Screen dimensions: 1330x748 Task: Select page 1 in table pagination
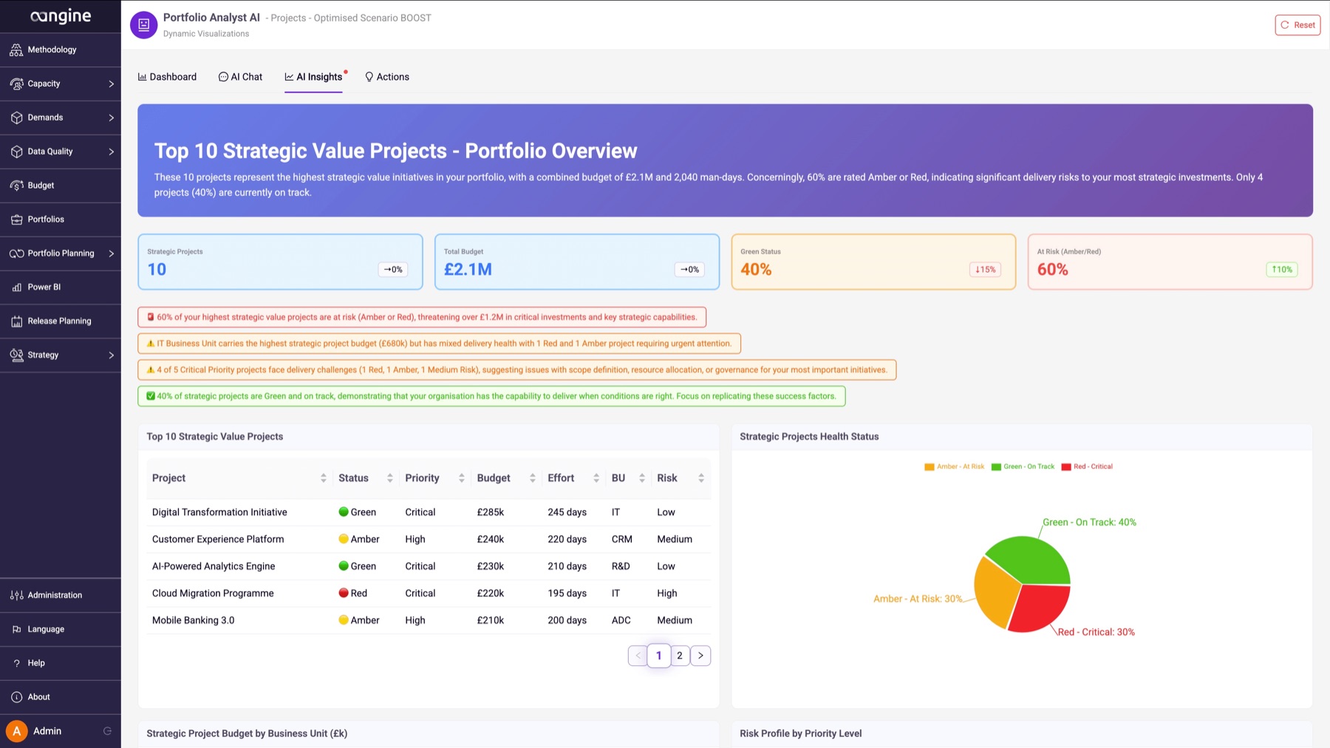658,656
